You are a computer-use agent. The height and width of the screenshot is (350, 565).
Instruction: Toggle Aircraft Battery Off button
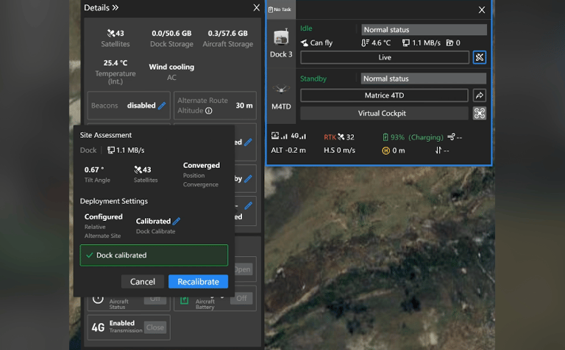(x=241, y=298)
